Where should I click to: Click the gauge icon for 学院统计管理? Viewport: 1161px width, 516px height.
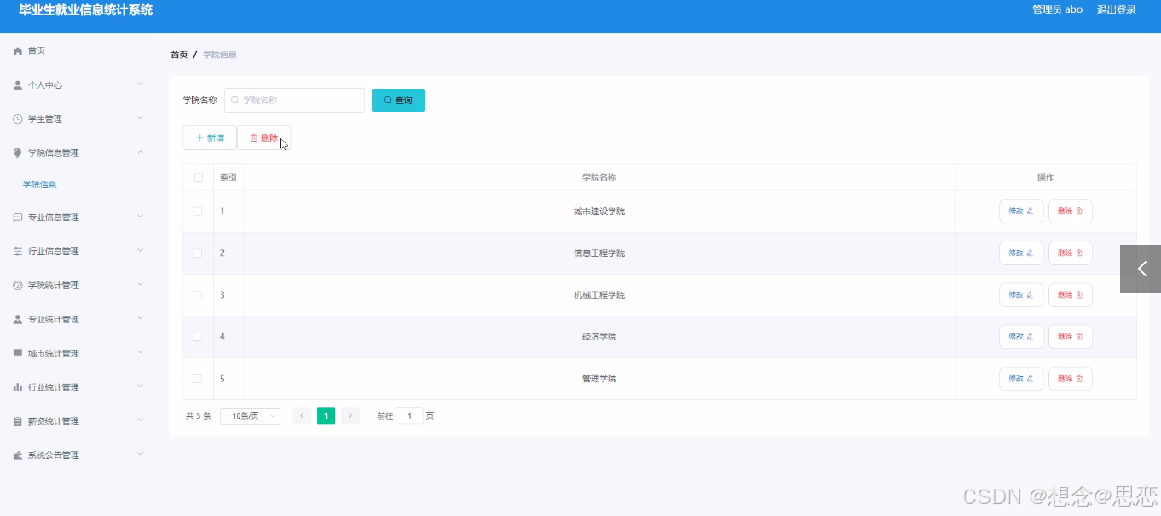pos(17,286)
